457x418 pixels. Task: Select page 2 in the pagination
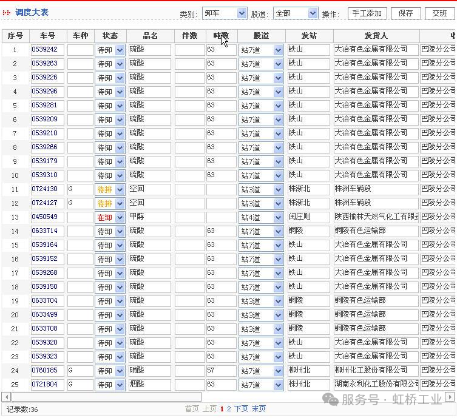point(229,409)
